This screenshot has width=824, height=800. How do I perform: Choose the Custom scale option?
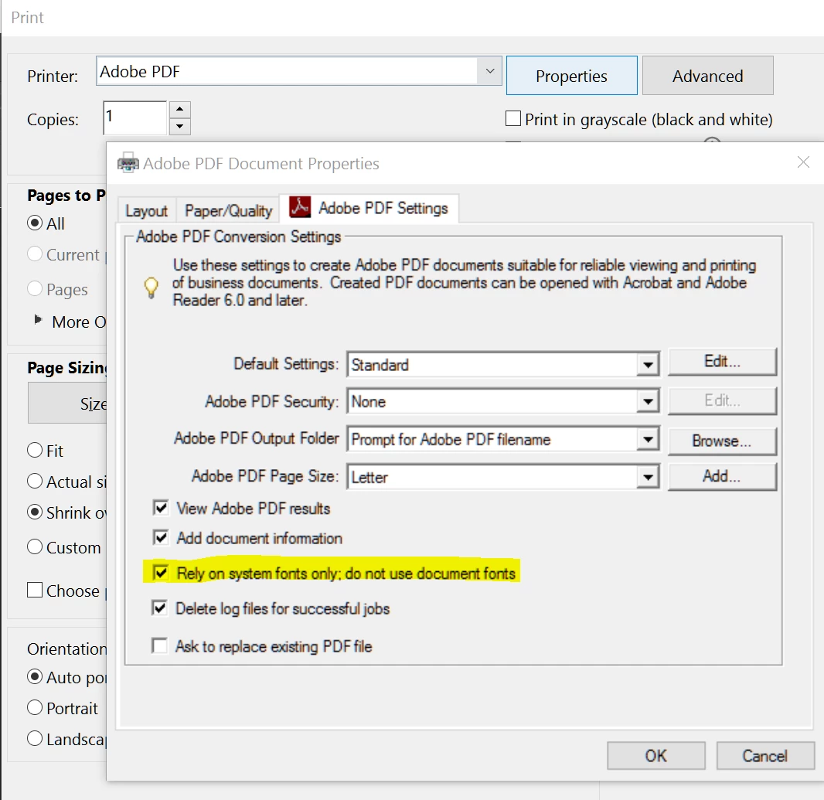point(35,546)
